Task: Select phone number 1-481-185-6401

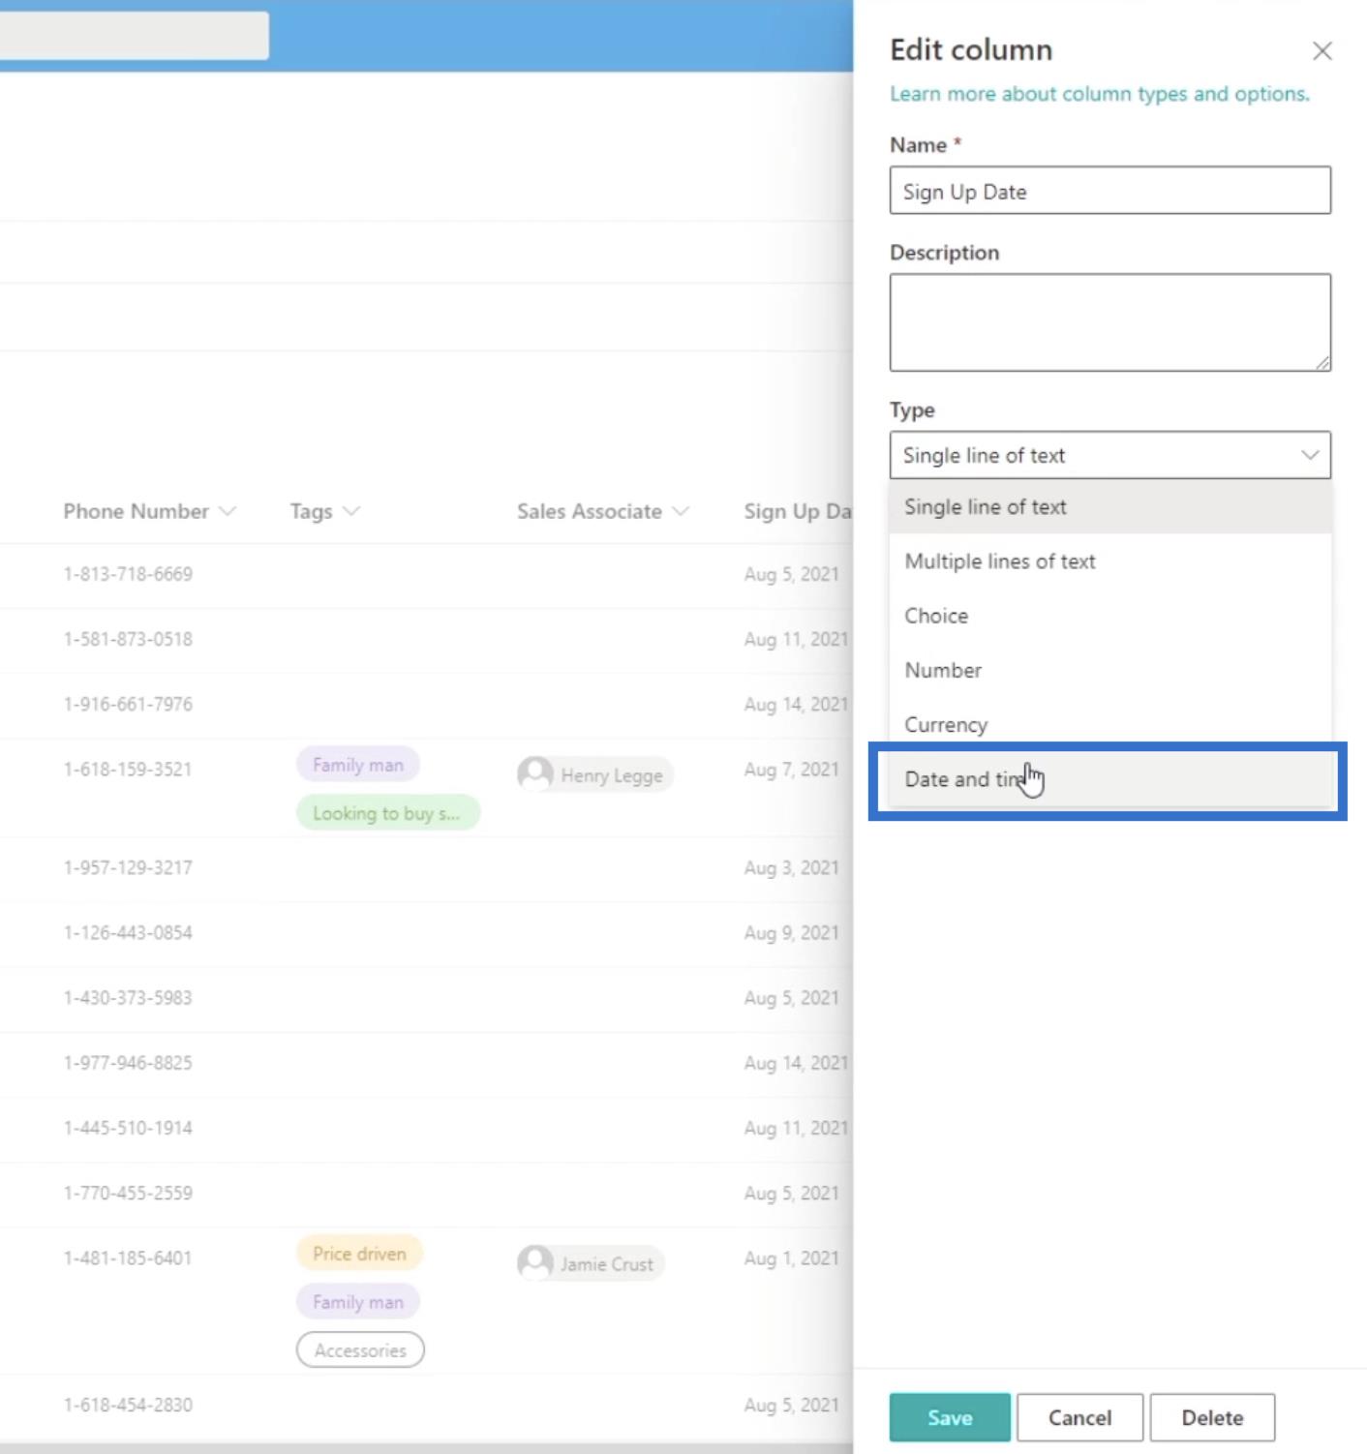Action: 128,1257
